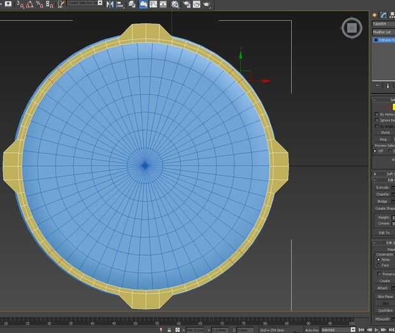The height and width of the screenshot is (333, 395).
Task: Click the Align tool icon
Action: pos(120,4)
